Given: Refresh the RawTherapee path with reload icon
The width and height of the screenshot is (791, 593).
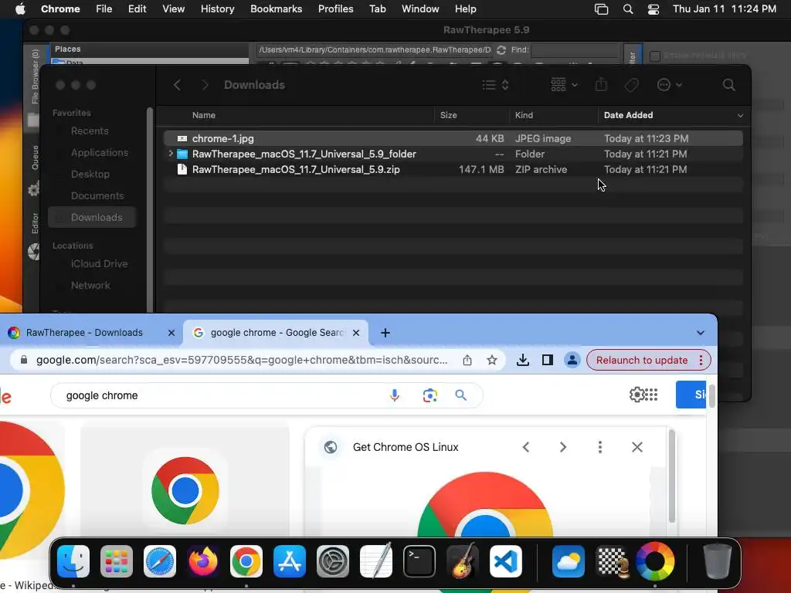Looking at the screenshot, I should coord(501,50).
